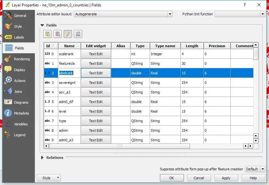This screenshot has width=269, height=185.
Task: Open the Joins tab icon
Action: (8, 92)
